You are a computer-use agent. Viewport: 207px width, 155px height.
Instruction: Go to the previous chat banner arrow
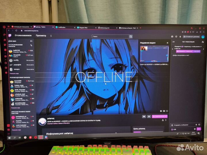[172, 49]
